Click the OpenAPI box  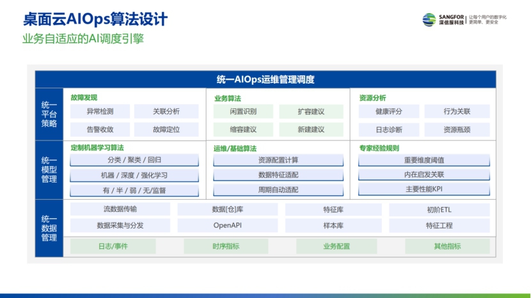tap(227, 225)
